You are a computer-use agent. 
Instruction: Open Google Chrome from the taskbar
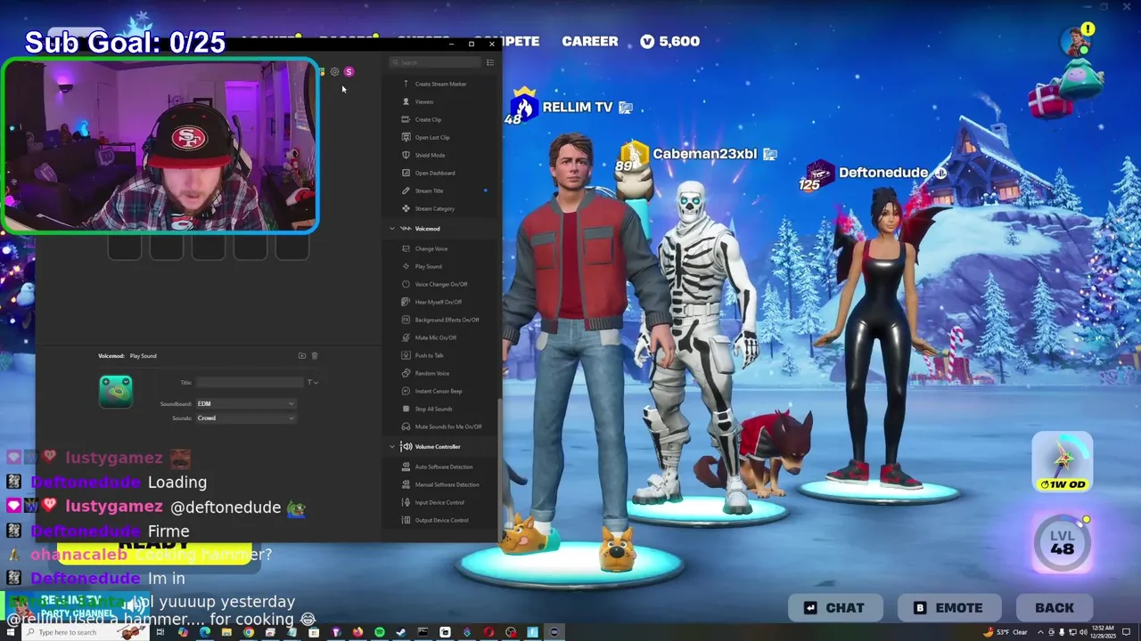pos(249,632)
